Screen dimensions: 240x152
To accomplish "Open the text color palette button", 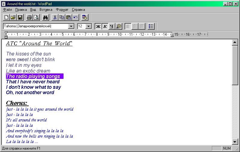I will point(119,26).
